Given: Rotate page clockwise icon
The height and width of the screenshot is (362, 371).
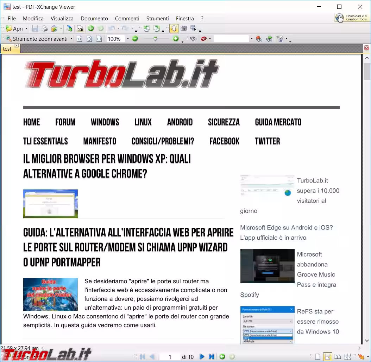Looking at the screenshot, I should pos(157,28).
